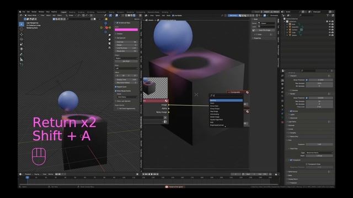
Task: Enable the Shadow checkbox
Action: coord(116,34)
